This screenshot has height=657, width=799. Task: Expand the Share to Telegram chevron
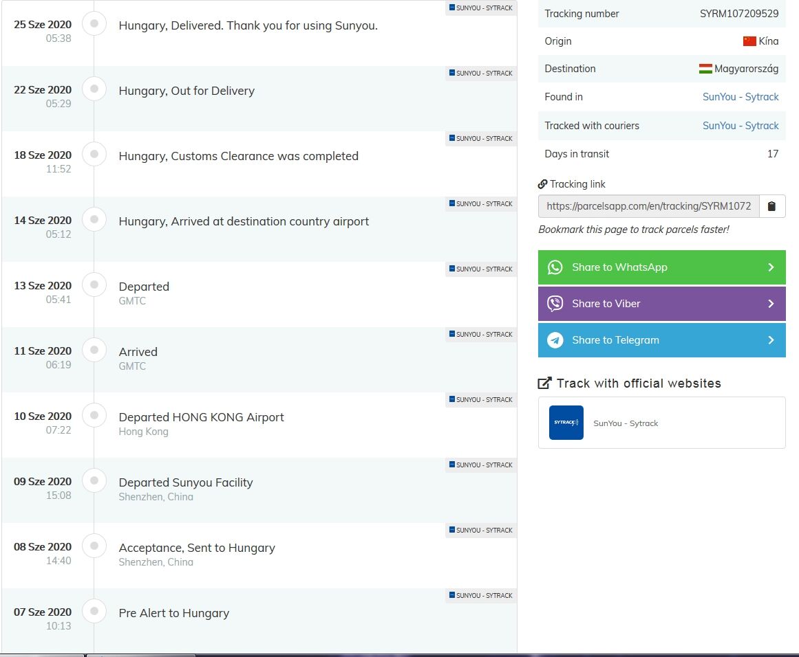(771, 340)
